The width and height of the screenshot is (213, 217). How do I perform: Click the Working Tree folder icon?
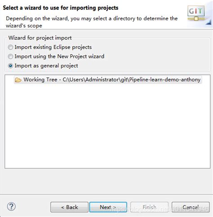tap(18, 80)
